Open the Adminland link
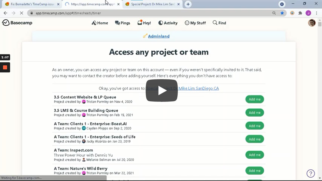This screenshot has width=322, height=181. tap(158, 36)
